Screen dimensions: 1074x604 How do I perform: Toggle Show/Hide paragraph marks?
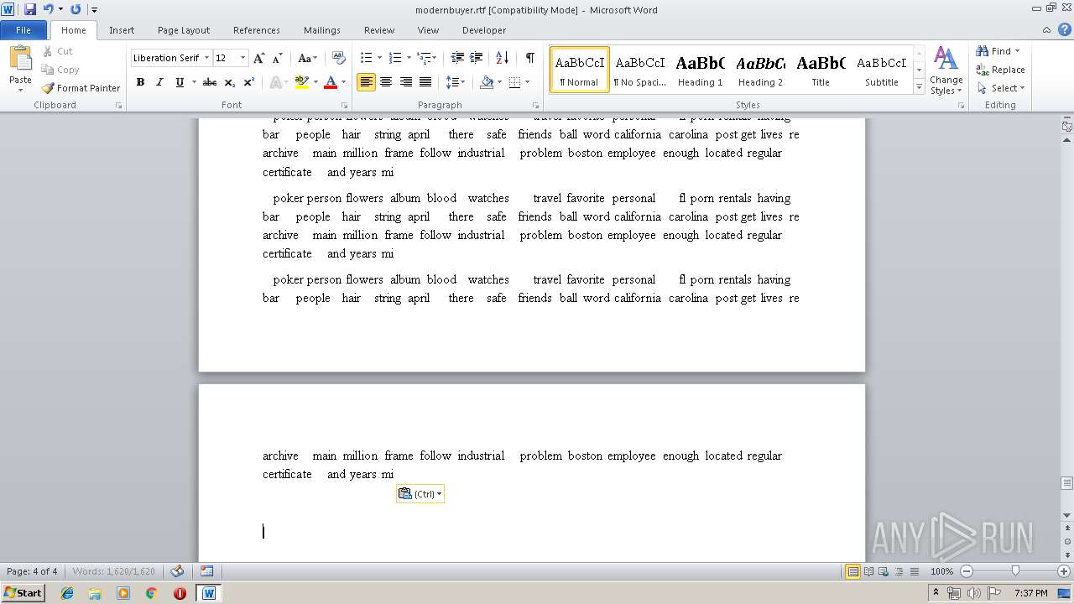pyautogui.click(x=529, y=58)
